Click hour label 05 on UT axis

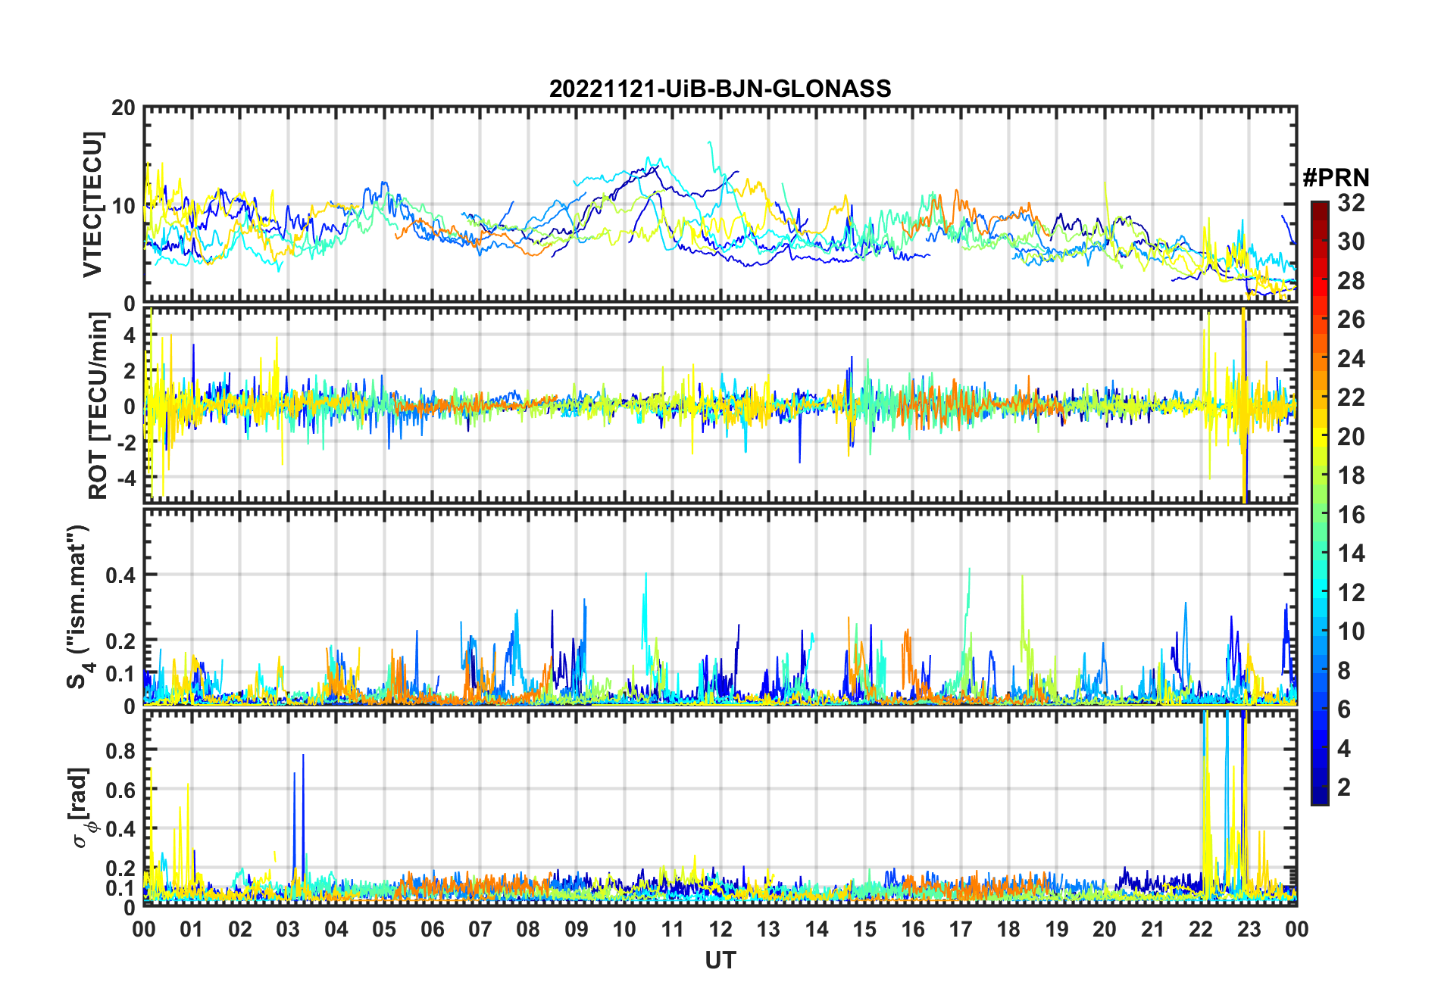pyautogui.click(x=384, y=929)
